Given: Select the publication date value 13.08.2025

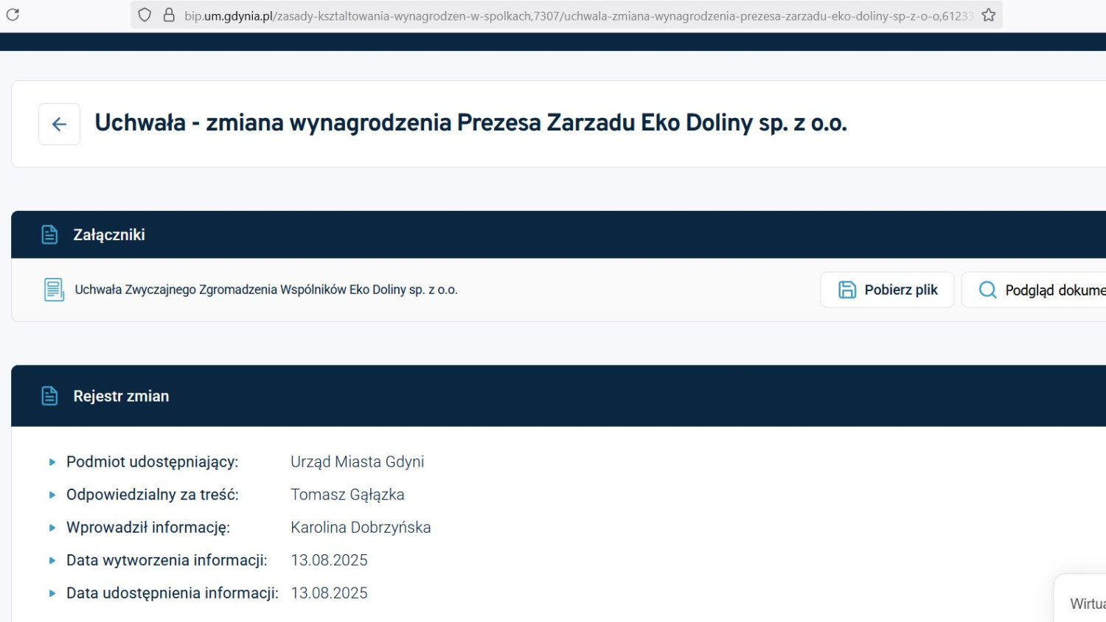Looking at the screenshot, I should coord(329,593).
